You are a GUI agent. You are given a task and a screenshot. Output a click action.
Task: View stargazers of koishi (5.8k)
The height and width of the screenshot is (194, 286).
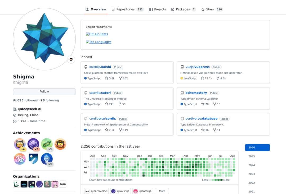[110, 78]
